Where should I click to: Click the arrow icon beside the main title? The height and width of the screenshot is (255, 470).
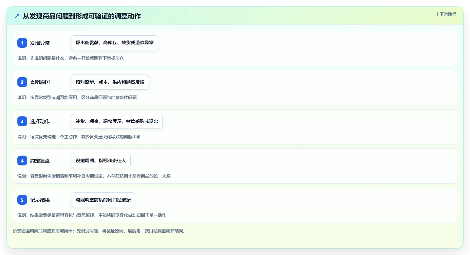click(x=17, y=16)
